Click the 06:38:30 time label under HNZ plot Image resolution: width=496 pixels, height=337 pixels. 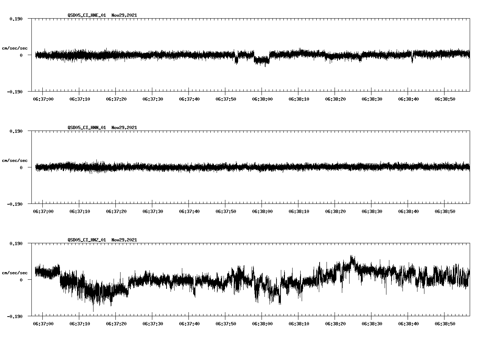372,324
